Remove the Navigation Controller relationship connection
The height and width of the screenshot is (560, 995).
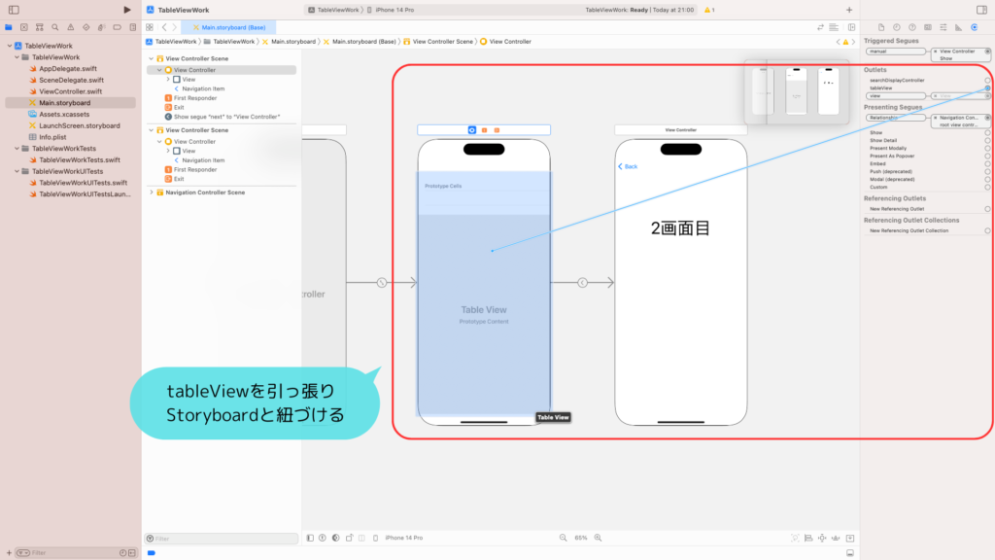935,118
